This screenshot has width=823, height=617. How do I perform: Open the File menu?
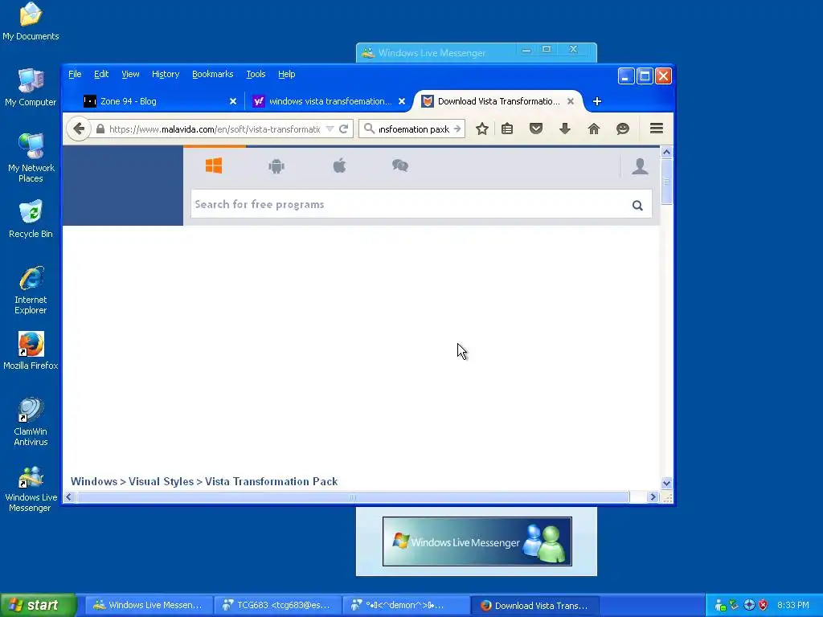pyautogui.click(x=75, y=74)
